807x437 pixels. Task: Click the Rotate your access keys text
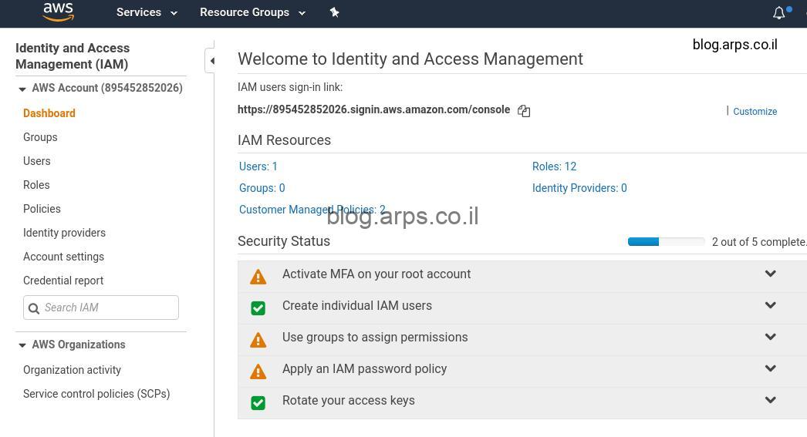pos(349,401)
